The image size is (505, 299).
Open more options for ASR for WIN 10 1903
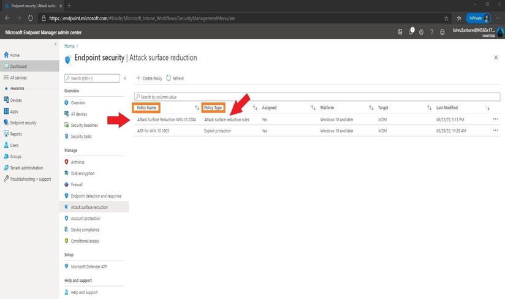pyautogui.click(x=495, y=131)
